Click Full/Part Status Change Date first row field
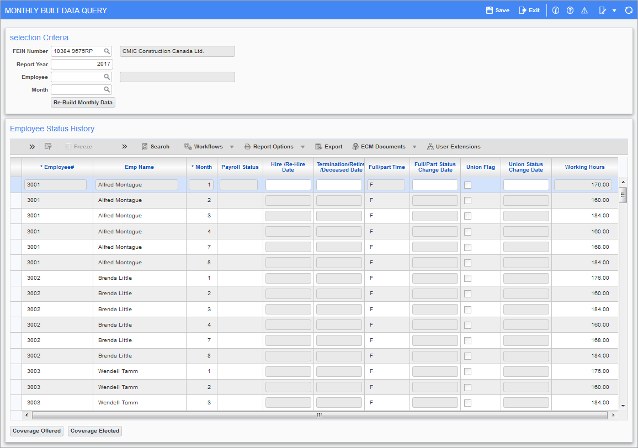The width and height of the screenshot is (638, 448). click(435, 185)
